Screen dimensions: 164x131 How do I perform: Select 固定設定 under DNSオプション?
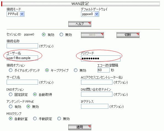click(x=10, y=94)
